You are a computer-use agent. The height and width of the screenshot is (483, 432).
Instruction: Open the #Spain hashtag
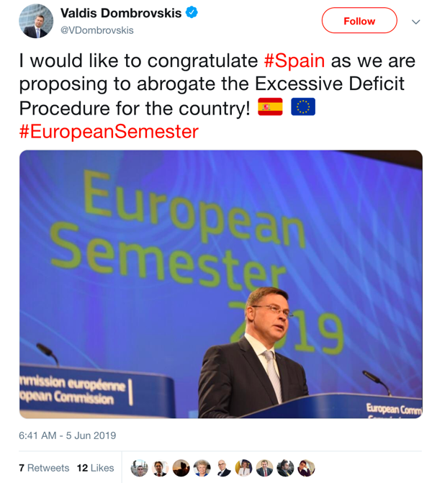point(294,60)
